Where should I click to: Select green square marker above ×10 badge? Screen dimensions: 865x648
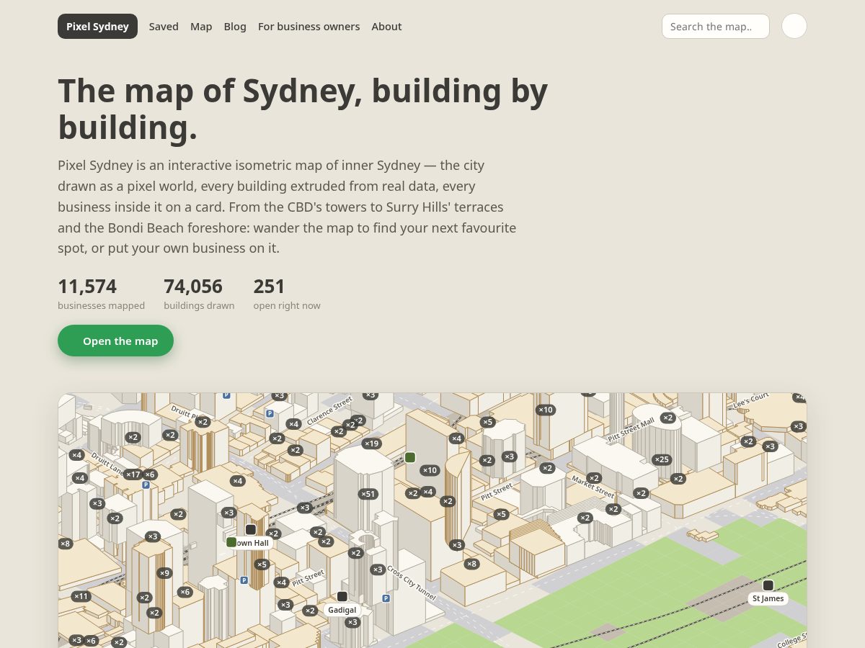tap(410, 457)
